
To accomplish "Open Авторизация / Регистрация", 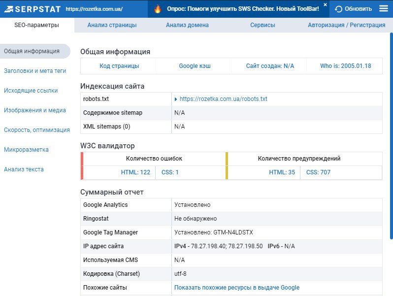I will pos(347,25).
